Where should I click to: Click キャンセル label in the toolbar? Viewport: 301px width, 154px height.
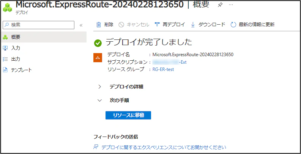(138, 25)
